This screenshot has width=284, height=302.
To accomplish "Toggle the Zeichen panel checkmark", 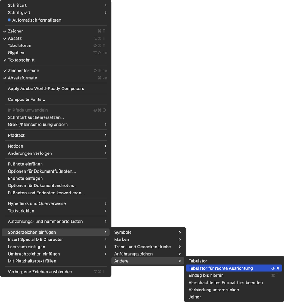I will (56, 31).
